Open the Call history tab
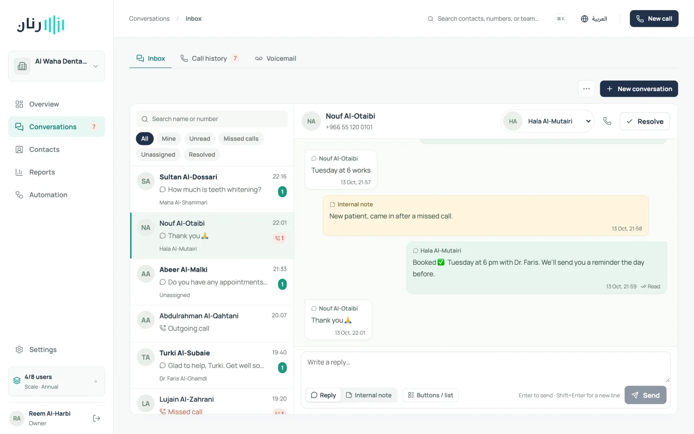The image size is (694, 434). tap(210, 59)
